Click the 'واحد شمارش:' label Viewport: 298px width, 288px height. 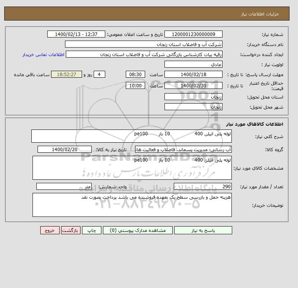pos(112,187)
